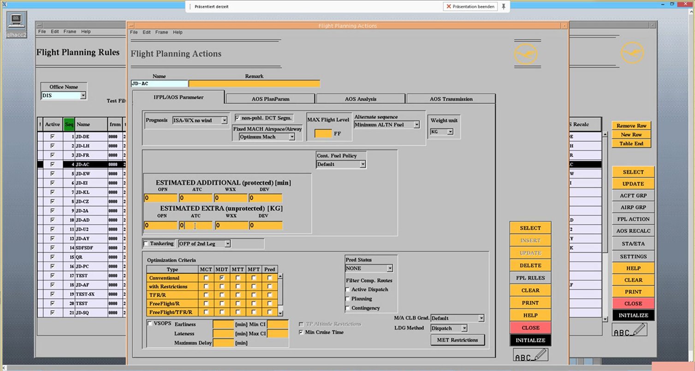Open File menu in Flight Planning Rules window
This screenshot has width=695, height=371.
[42, 32]
